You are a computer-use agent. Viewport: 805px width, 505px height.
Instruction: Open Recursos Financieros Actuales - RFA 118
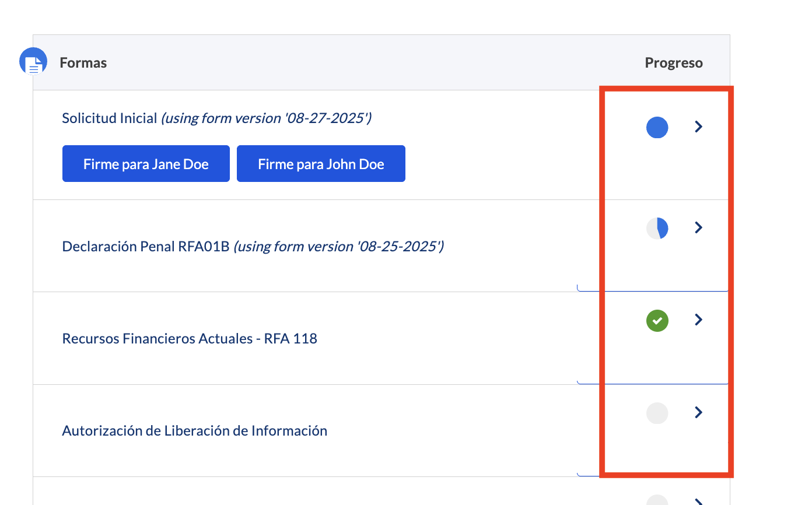coord(190,339)
